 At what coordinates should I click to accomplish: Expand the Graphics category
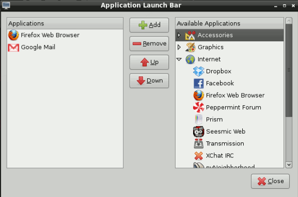coord(179,47)
